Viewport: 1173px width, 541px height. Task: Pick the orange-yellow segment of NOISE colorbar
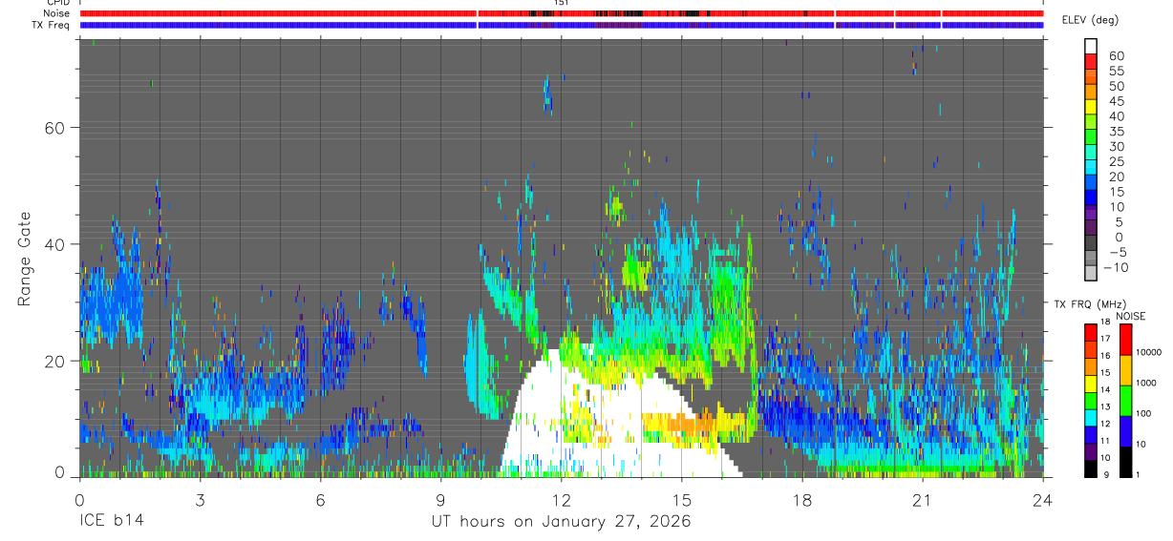pyautogui.click(x=1124, y=369)
